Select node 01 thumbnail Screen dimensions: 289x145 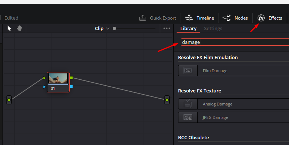[58, 78]
